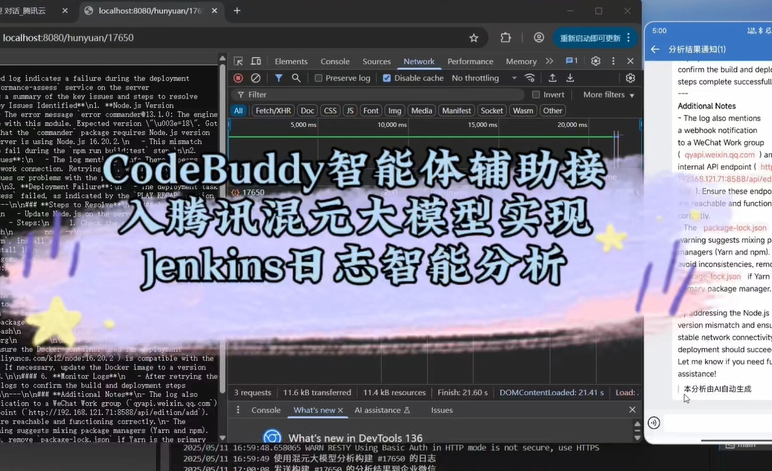
Task: Open the Network tab
Action: point(419,61)
